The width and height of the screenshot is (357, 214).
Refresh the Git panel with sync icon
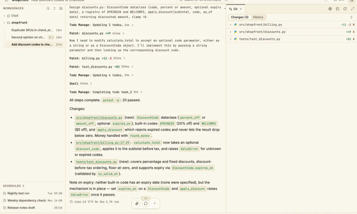click(x=345, y=9)
